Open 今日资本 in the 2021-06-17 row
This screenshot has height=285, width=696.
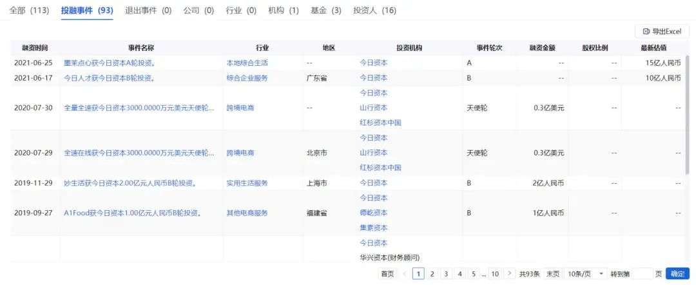click(x=373, y=77)
